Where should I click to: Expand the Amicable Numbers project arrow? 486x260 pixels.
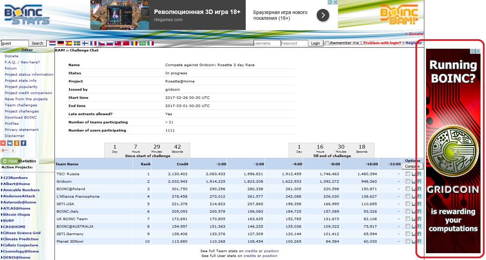pyautogui.click(x=2, y=190)
